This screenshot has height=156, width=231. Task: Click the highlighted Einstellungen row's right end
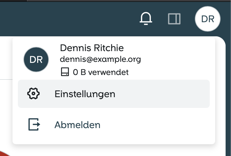(199, 94)
